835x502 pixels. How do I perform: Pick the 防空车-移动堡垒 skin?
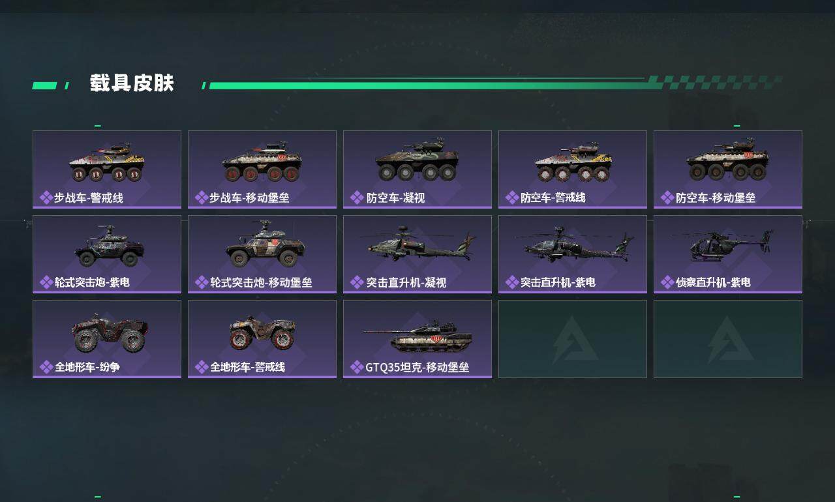tap(728, 170)
